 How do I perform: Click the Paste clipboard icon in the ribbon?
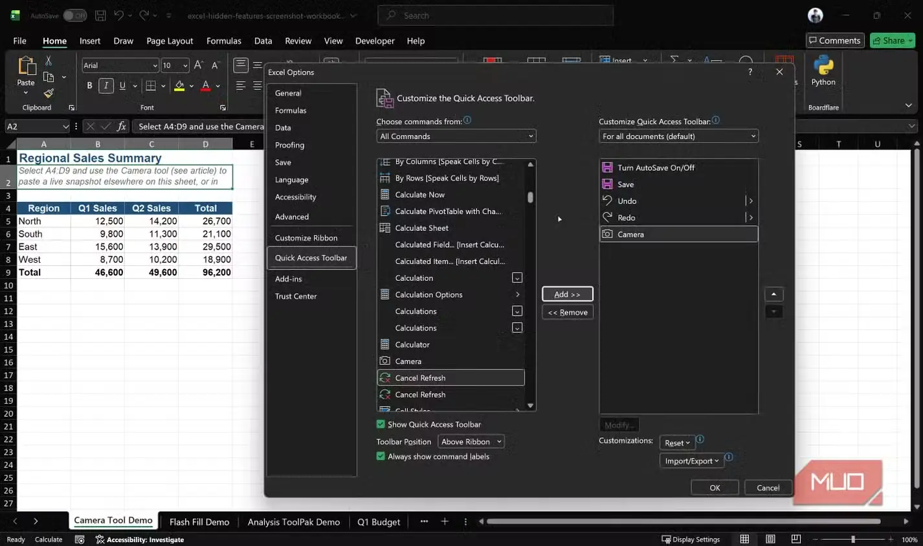pyautogui.click(x=26, y=67)
